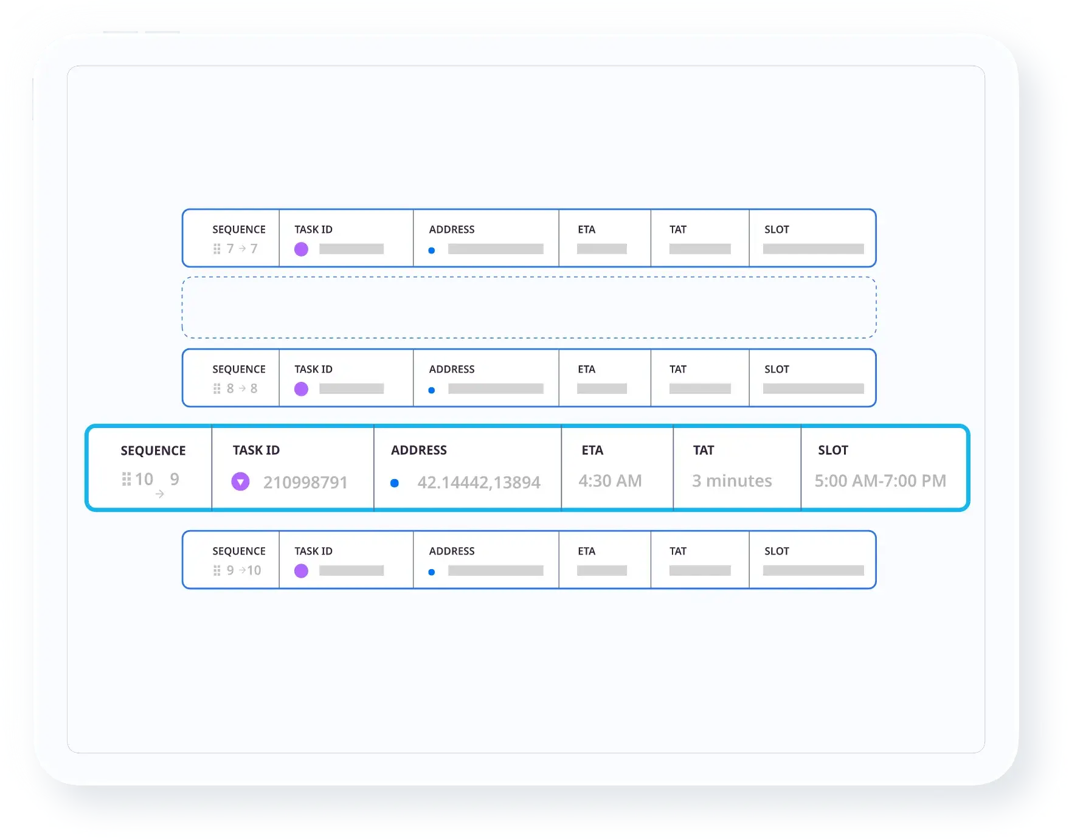Viewport: 1069px width, 839px height.
Task: Click the TAT cell in 9 to 10 row
Action: coord(699,560)
